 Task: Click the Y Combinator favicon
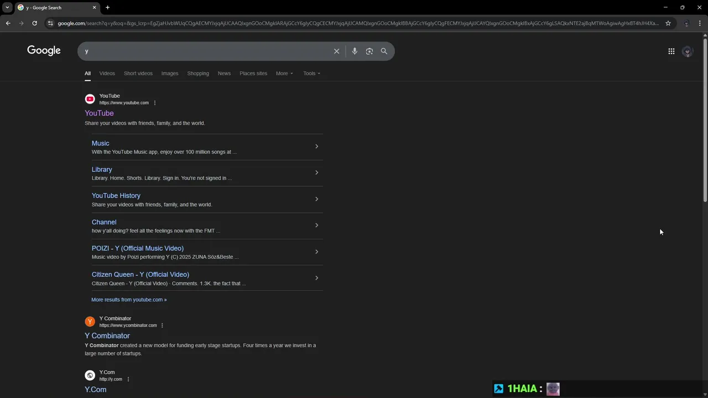[x=90, y=322]
